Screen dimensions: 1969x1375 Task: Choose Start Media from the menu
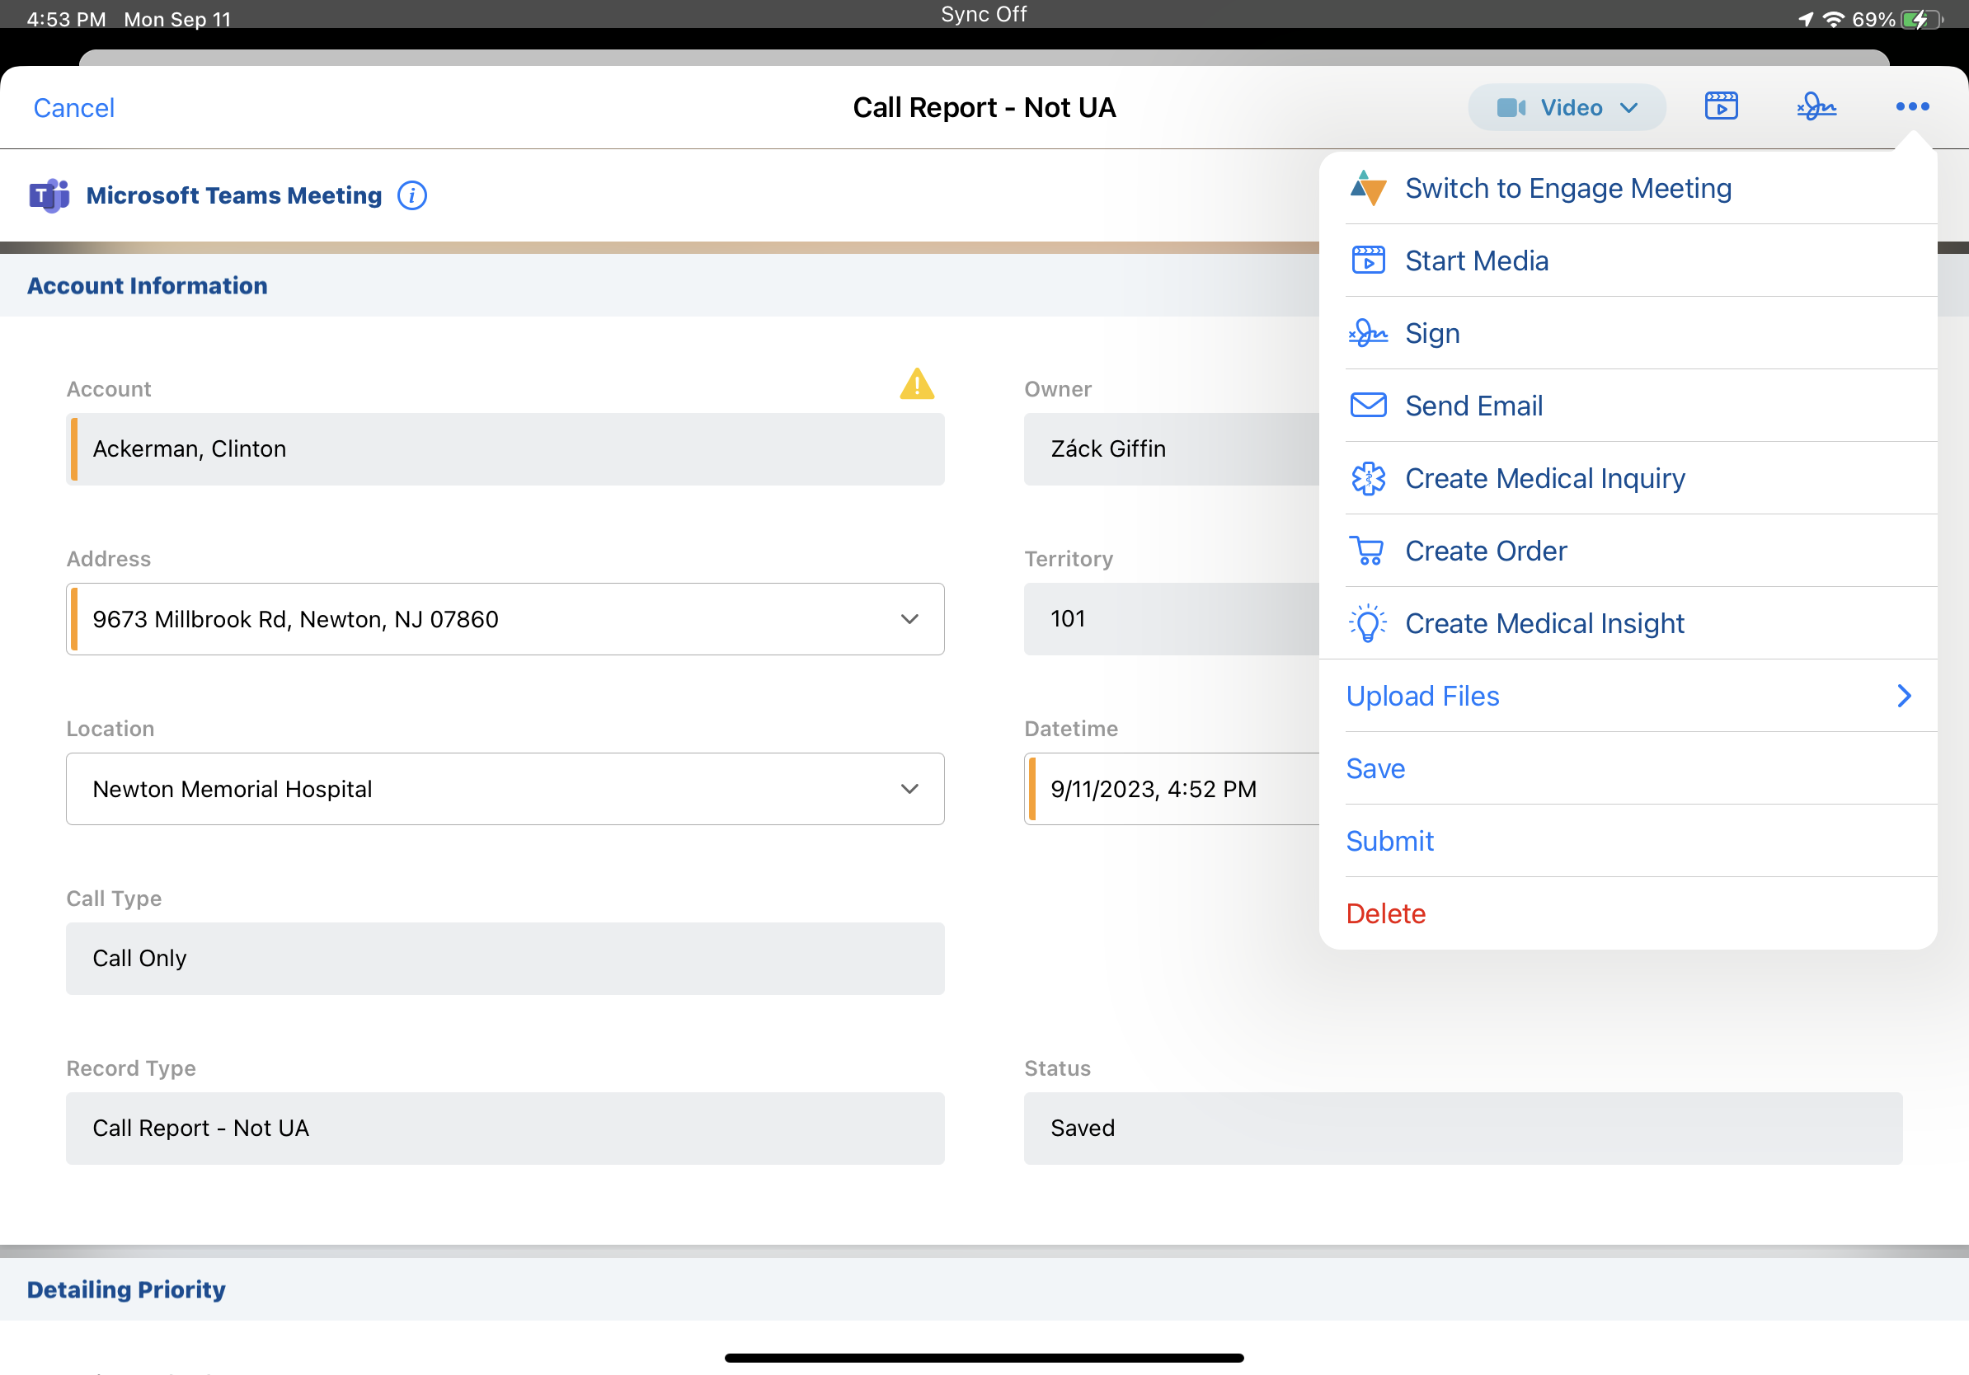[x=1476, y=260]
